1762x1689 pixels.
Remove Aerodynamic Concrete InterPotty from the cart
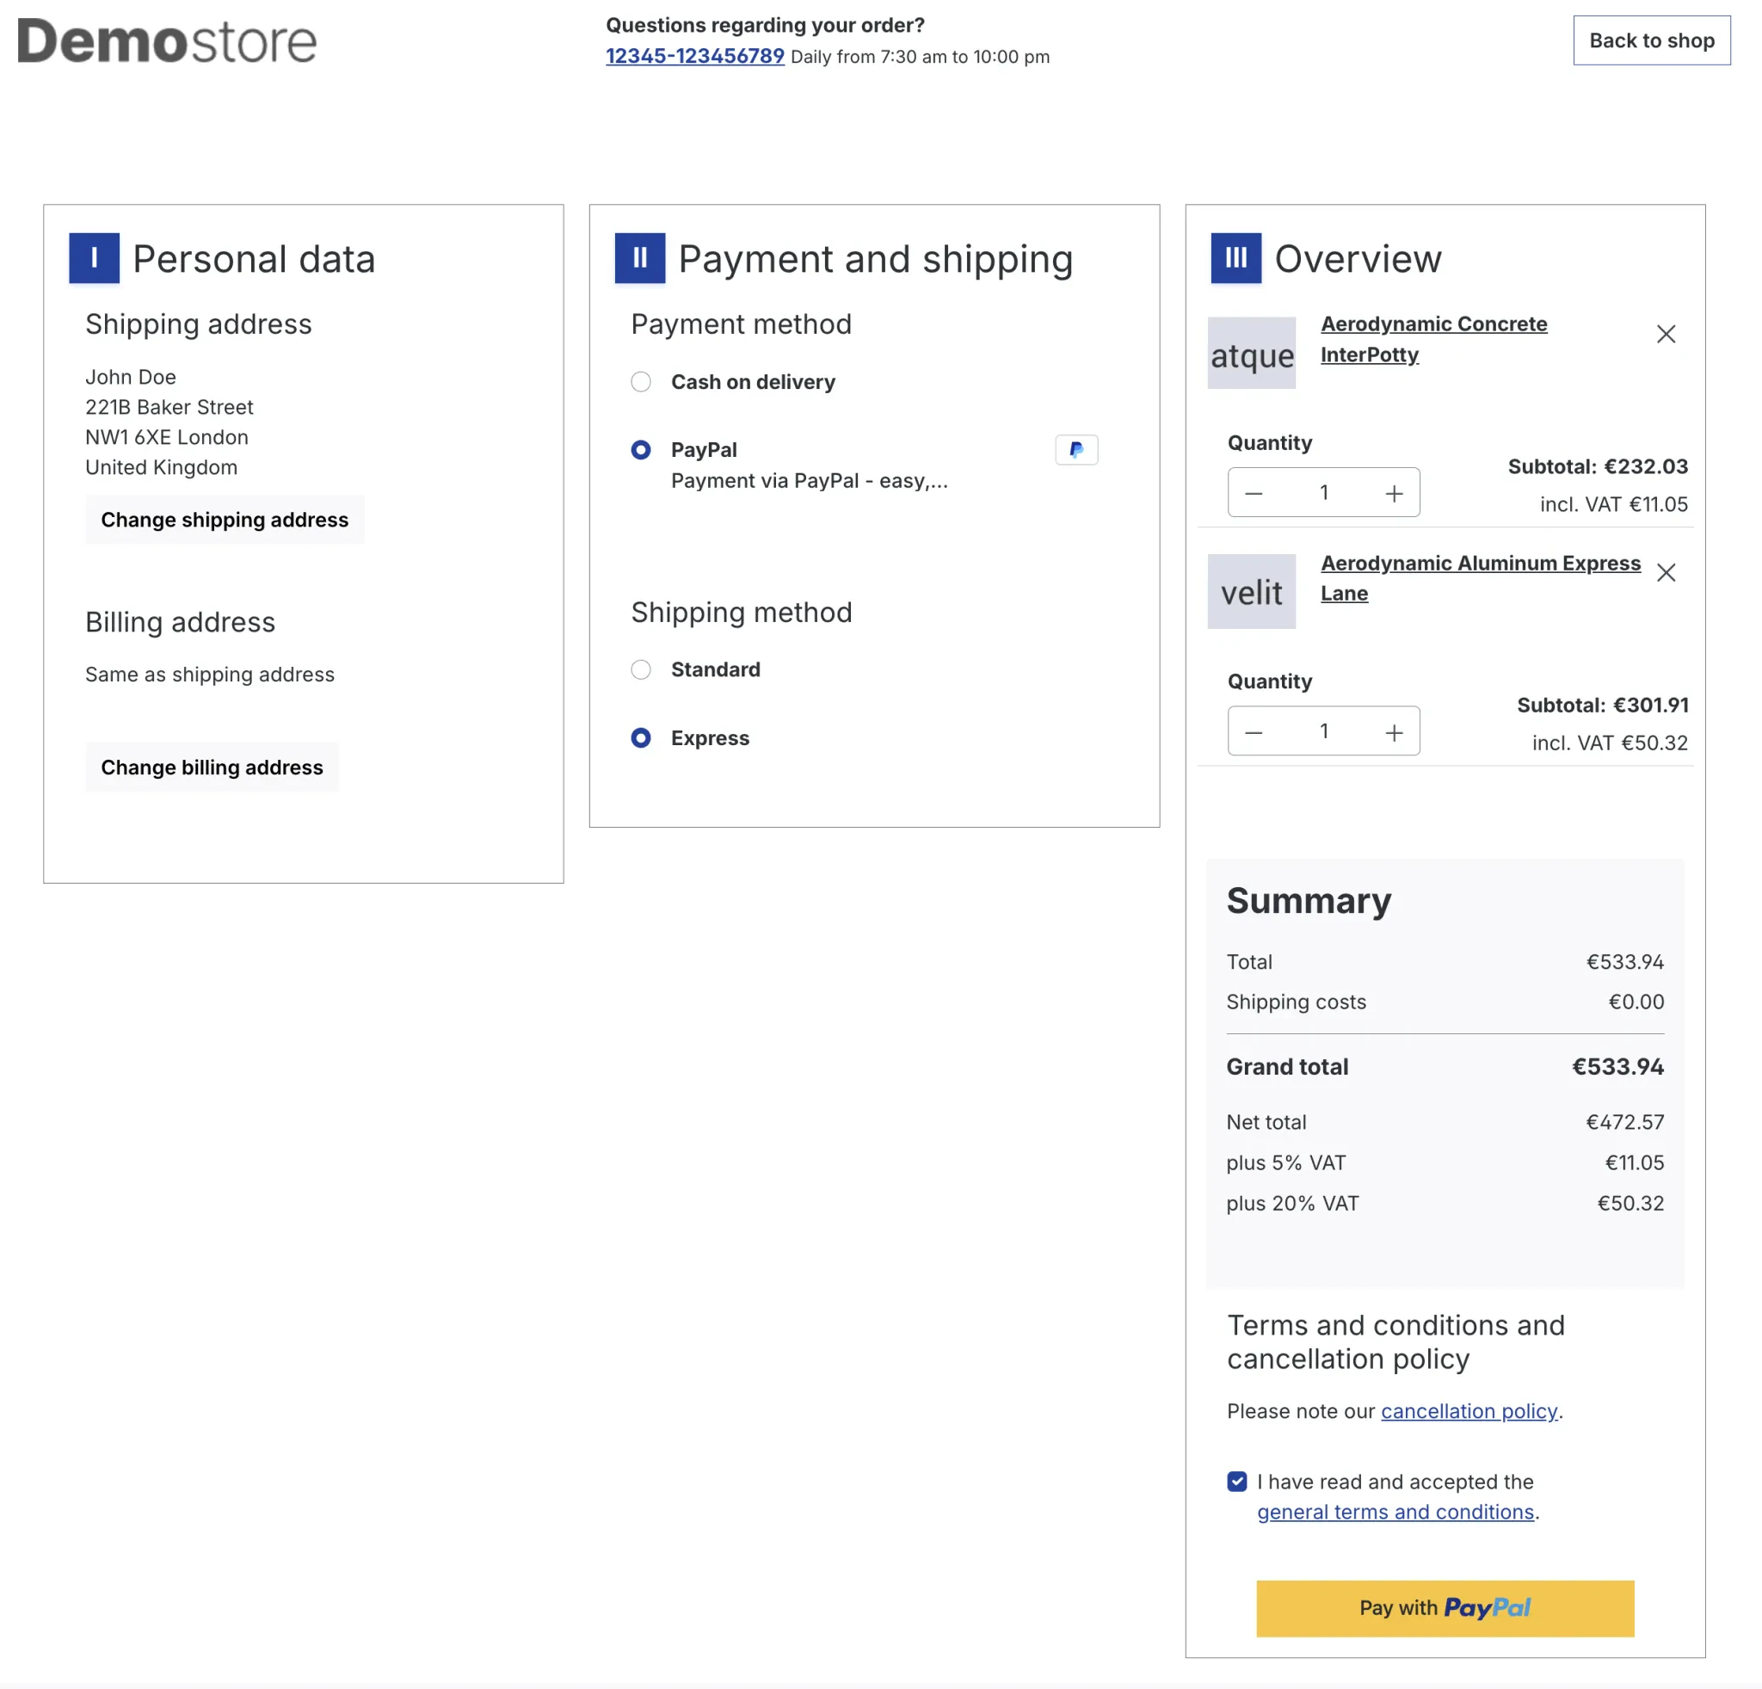pyautogui.click(x=1665, y=335)
